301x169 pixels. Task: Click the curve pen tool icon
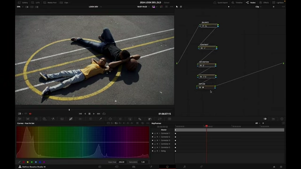point(19,162)
